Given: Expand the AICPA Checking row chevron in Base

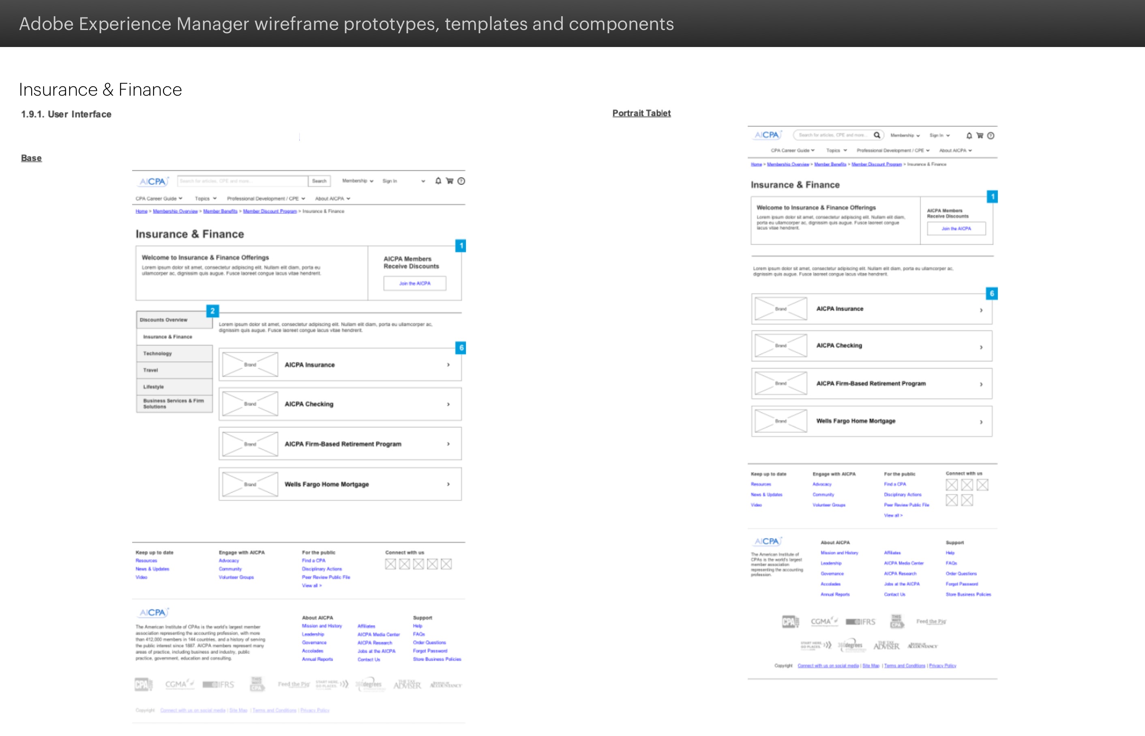Looking at the screenshot, I should pos(448,404).
